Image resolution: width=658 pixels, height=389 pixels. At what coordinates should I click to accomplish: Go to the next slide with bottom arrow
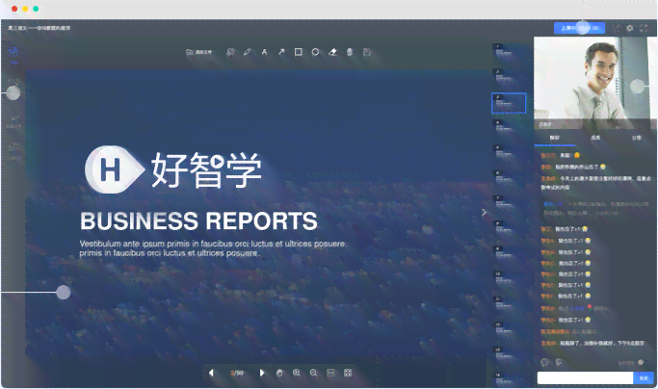[262, 373]
